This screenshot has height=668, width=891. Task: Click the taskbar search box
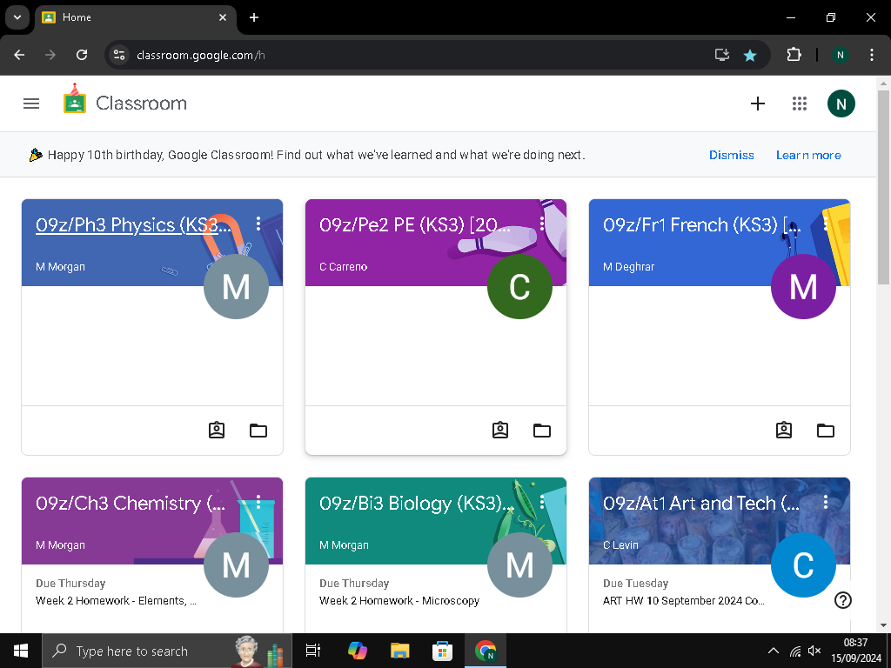pyautogui.click(x=166, y=651)
